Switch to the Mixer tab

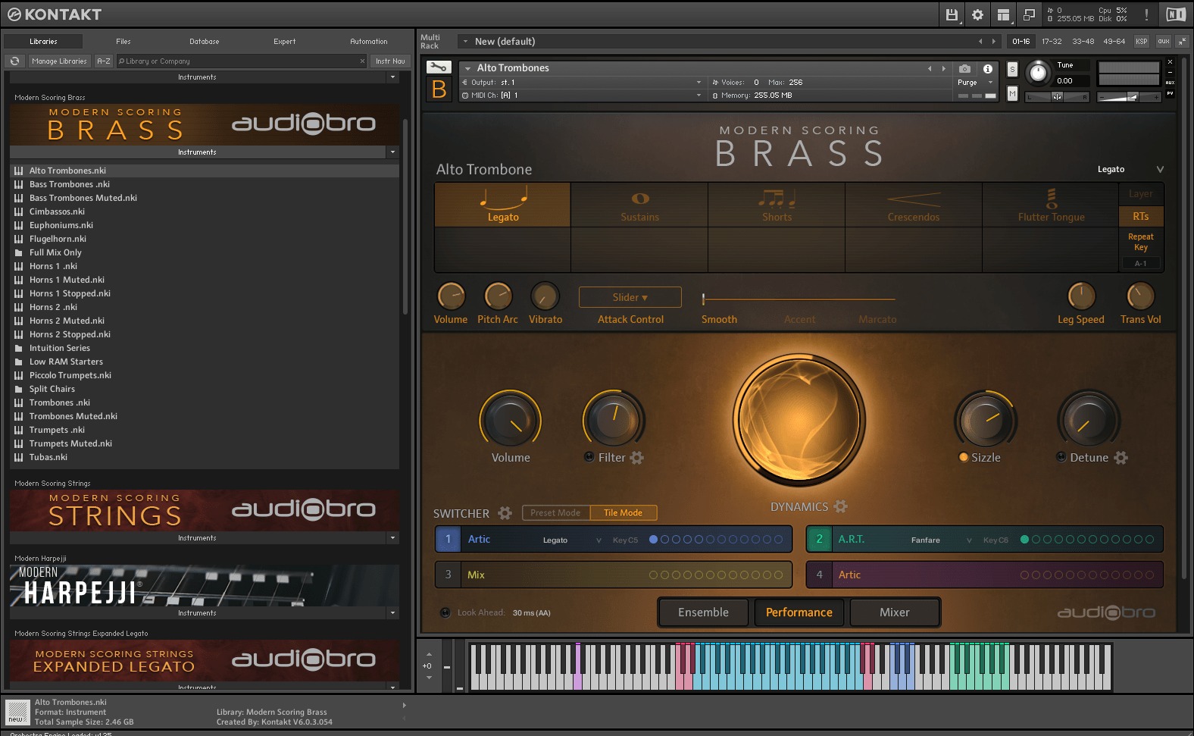tap(894, 612)
